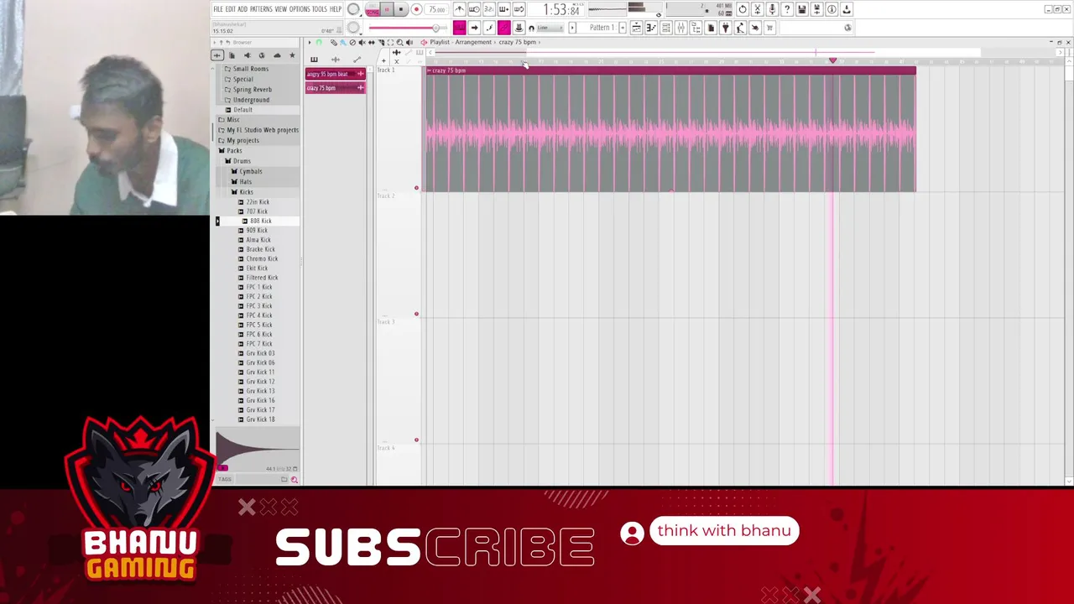Click the record button

(x=416, y=10)
